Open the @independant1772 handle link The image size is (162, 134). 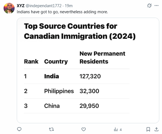tap(43, 6)
